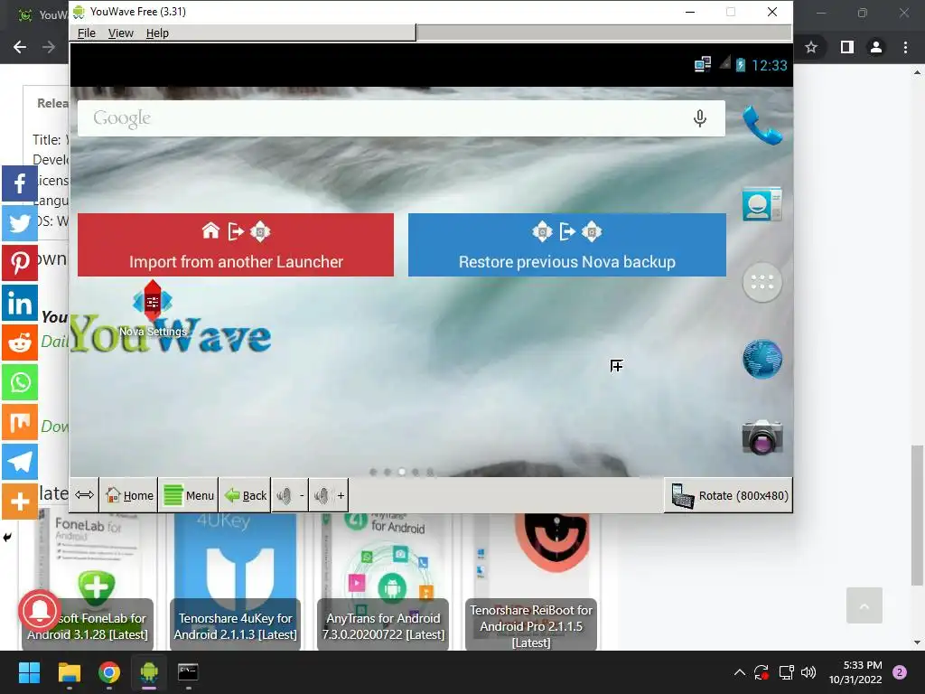Open the Camera app icon

pos(762,437)
